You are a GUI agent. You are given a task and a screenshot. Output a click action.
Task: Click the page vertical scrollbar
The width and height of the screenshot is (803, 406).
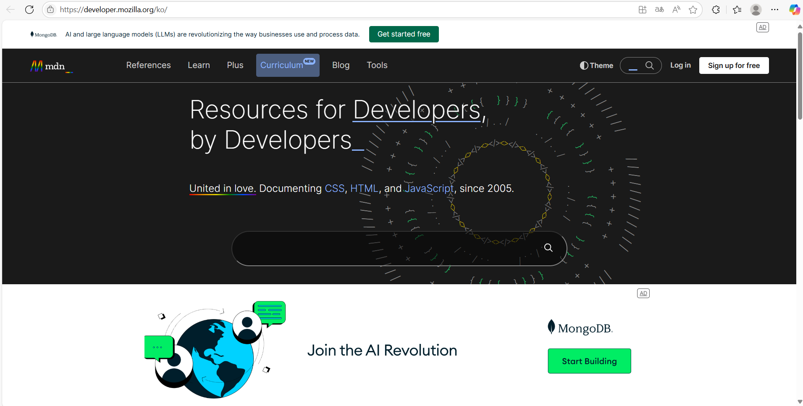pyautogui.click(x=800, y=76)
